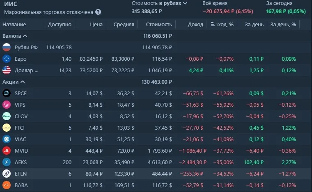312x192 pixels.
Task: Open the 'Стоимость в рублях' currency dropdown
Action: [159, 3]
